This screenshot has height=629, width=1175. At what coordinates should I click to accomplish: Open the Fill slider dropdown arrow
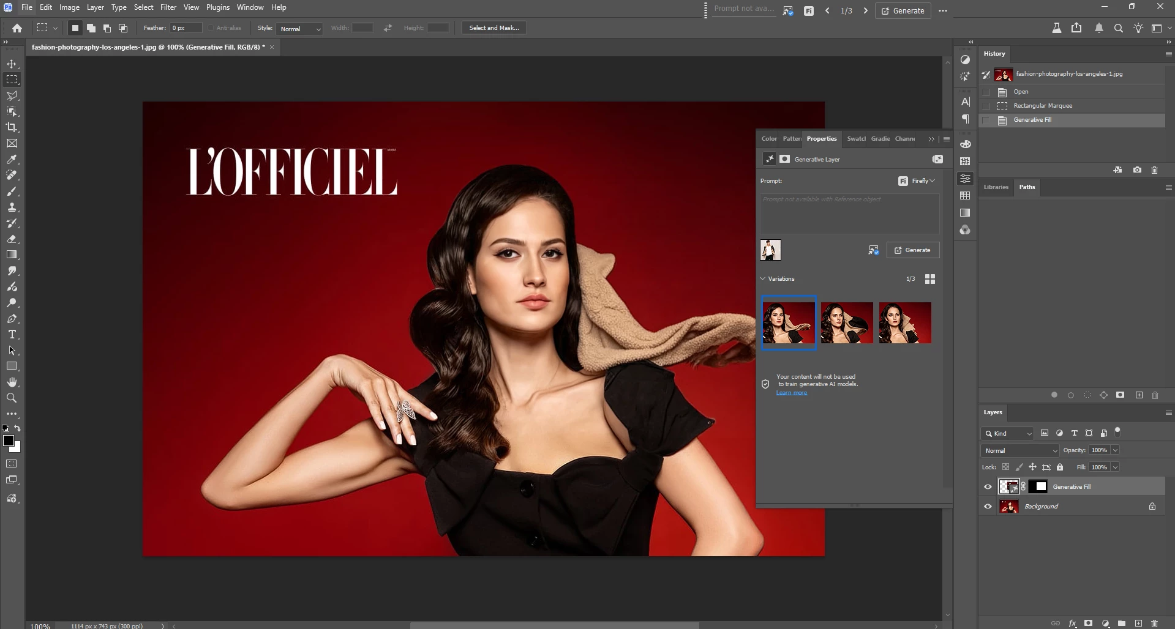pyautogui.click(x=1115, y=467)
